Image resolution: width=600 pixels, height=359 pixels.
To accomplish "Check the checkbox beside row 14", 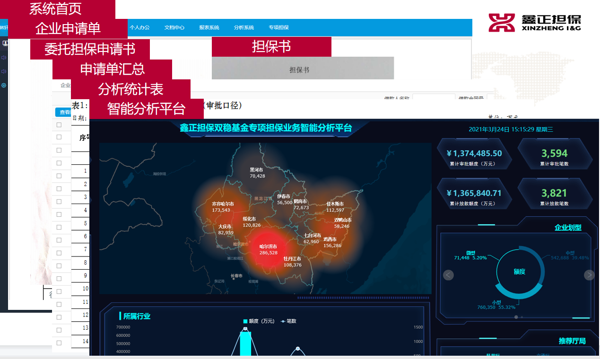I will [59, 343].
